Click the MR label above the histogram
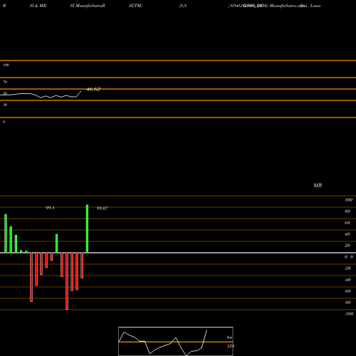Screen dimensions: 356x356 pyautogui.click(x=318, y=185)
